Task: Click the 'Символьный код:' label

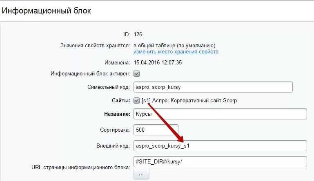Action: pyautogui.click(x=109, y=87)
